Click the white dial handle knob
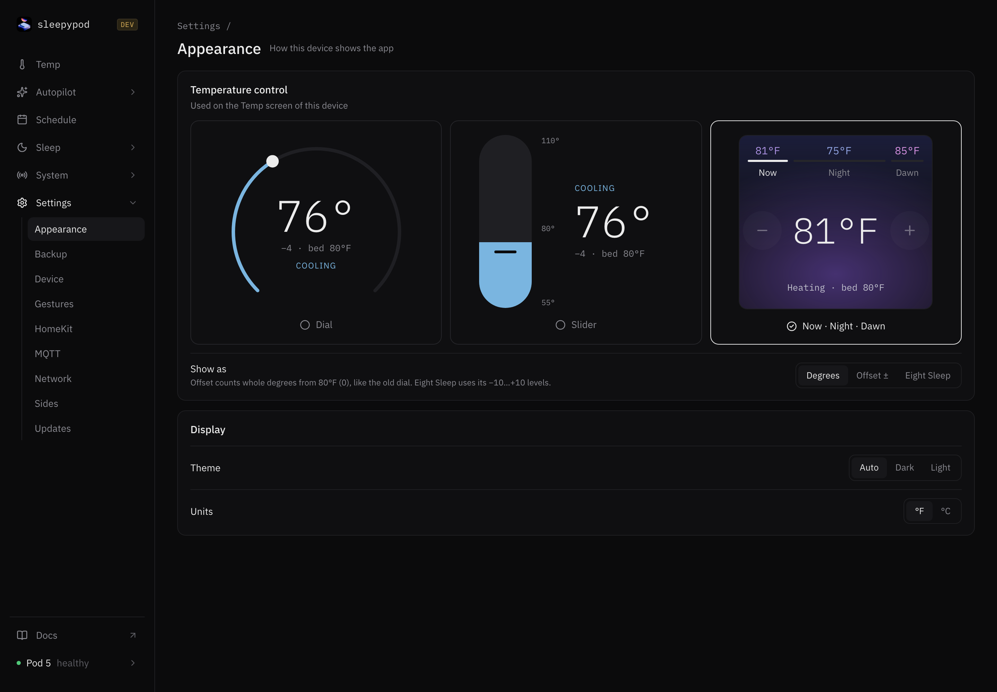This screenshot has width=997, height=692. 272,161
